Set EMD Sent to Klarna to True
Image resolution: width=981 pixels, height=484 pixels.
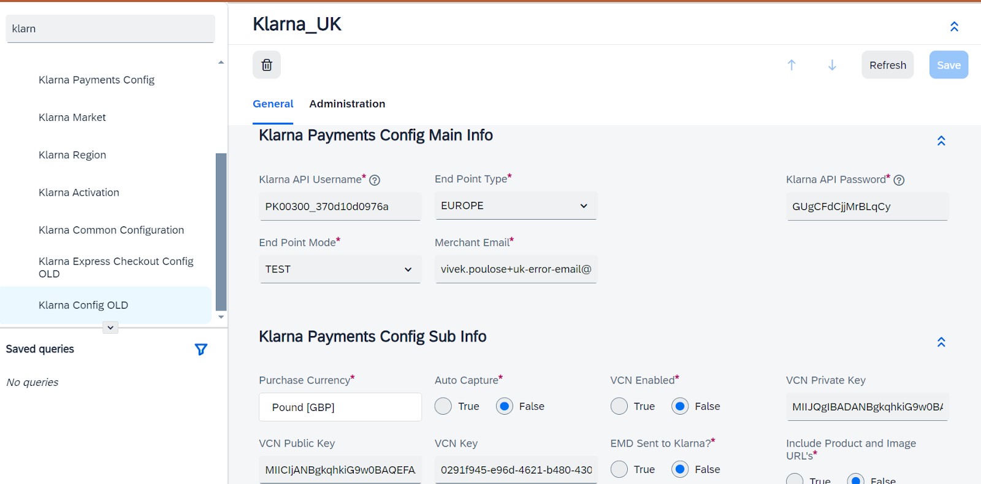[x=619, y=469]
